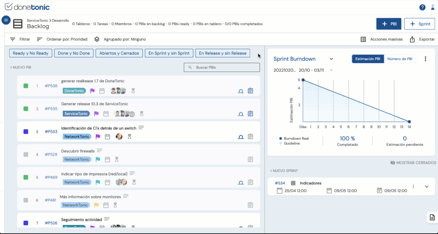The image size is (438, 234).
Task: Click gray status square of #P529
Action: pyautogui.click(x=26, y=154)
